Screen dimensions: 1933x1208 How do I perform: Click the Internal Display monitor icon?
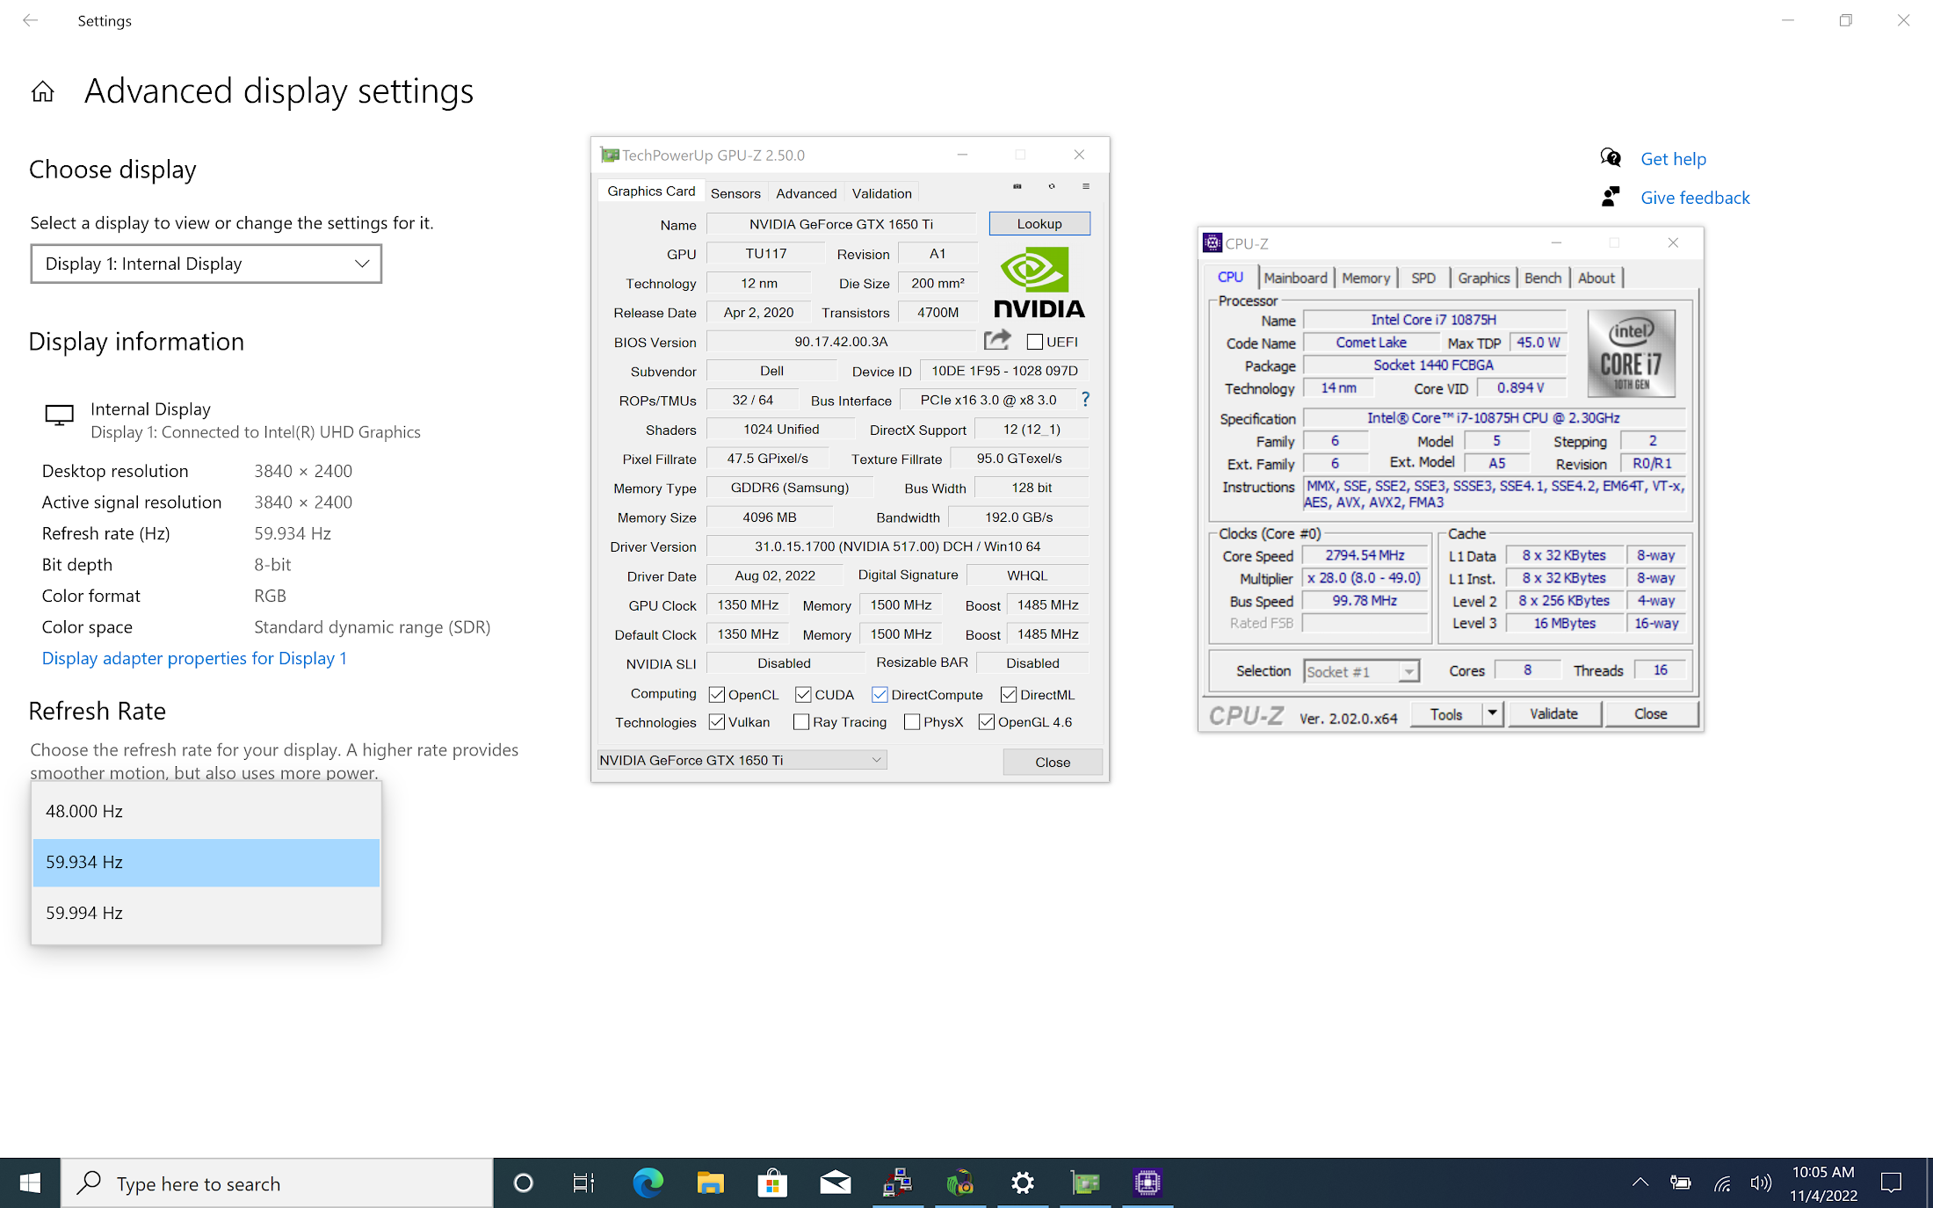pyautogui.click(x=59, y=415)
